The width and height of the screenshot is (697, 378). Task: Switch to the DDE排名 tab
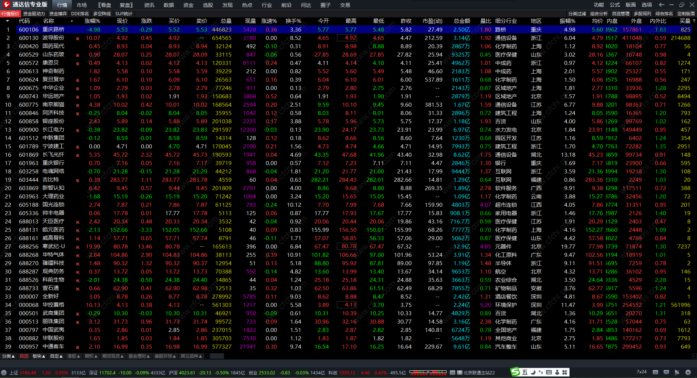[x=80, y=14]
